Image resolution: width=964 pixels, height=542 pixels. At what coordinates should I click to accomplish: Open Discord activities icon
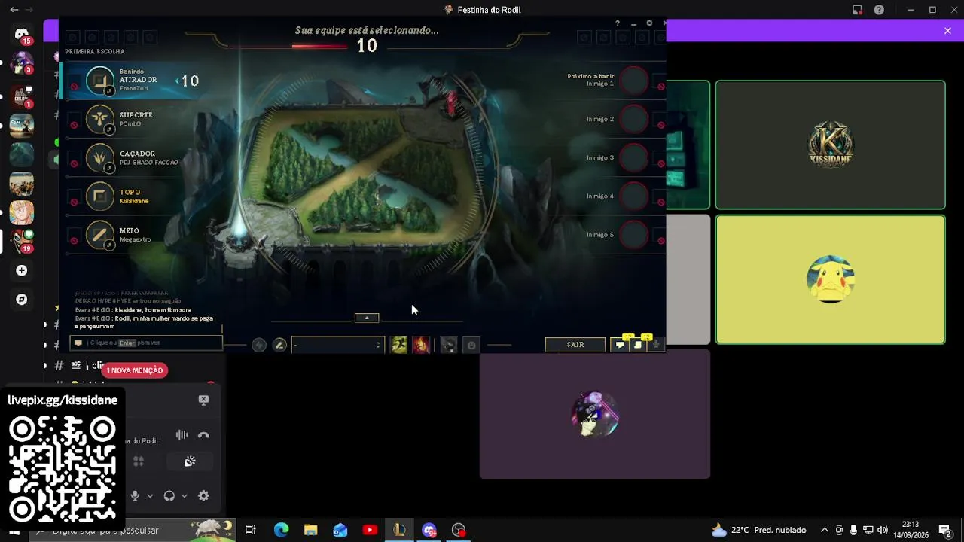pyautogui.click(x=139, y=461)
